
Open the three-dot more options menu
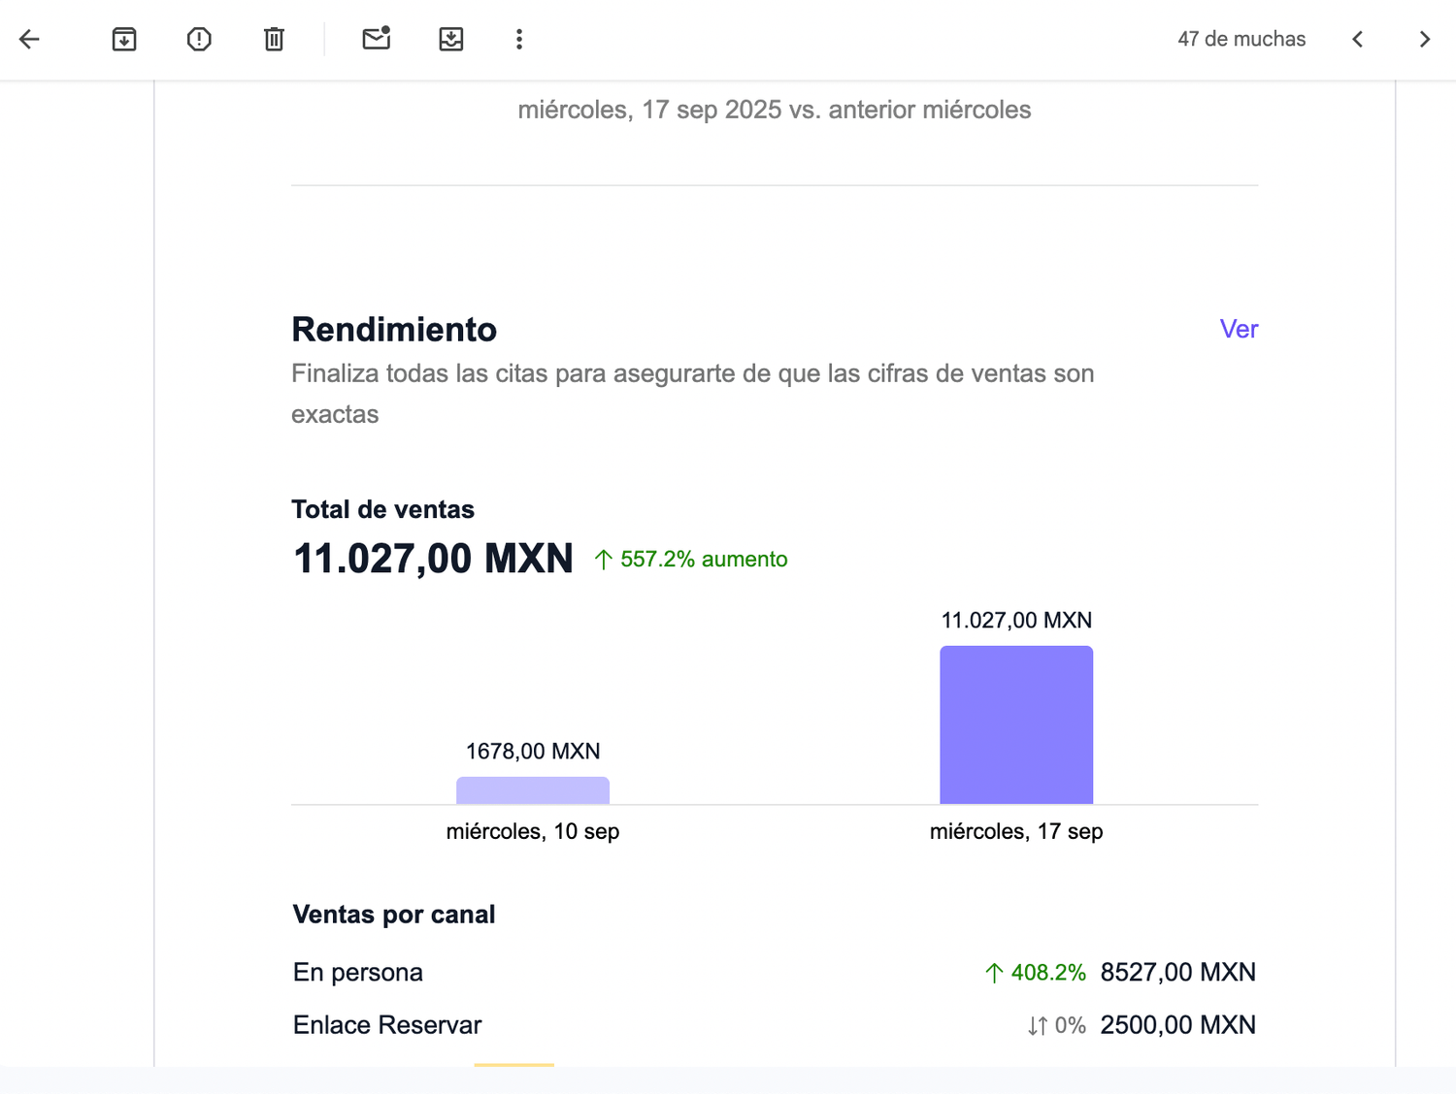[x=519, y=39]
